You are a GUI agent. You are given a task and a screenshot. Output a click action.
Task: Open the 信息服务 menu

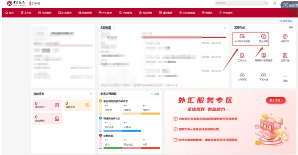(x=45, y=13)
